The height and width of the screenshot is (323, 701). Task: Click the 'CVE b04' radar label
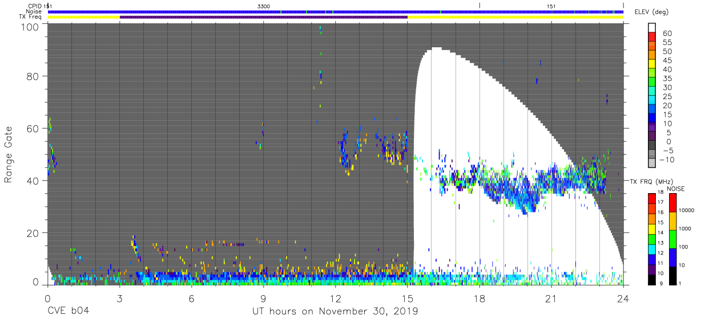[x=68, y=311]
